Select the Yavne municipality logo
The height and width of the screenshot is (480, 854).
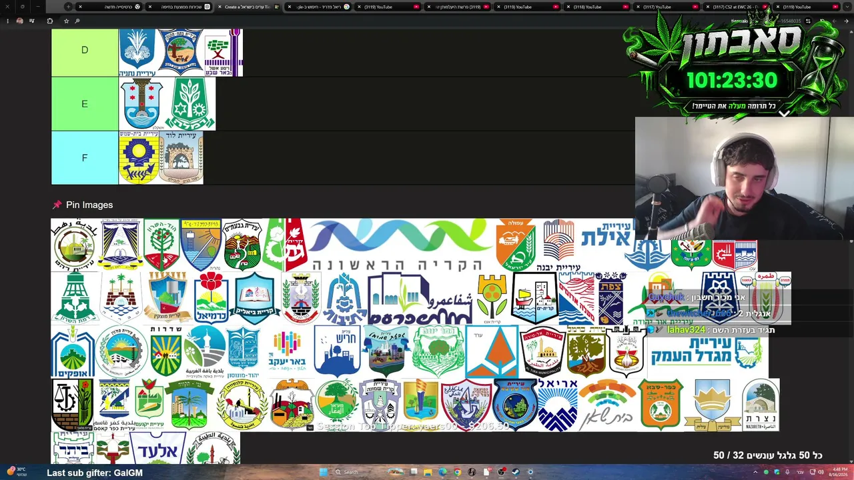558,245
